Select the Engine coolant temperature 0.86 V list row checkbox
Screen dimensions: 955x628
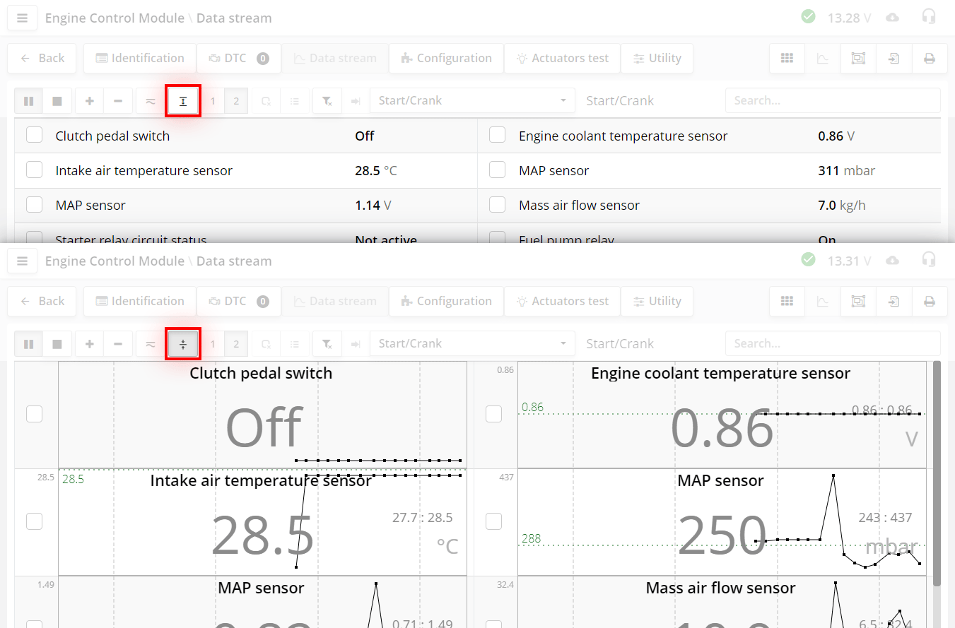498,135
